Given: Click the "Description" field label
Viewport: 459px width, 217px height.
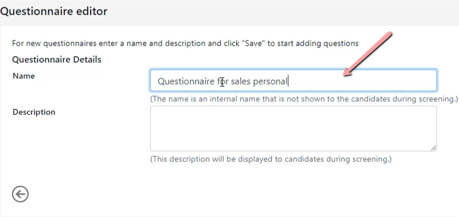Looking at the screenshot, I should point(34,112).
